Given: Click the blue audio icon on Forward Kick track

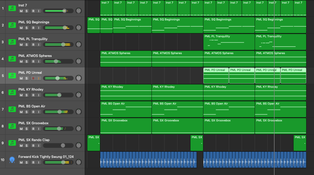Looking at the screenshot, I should pos(12,160).
